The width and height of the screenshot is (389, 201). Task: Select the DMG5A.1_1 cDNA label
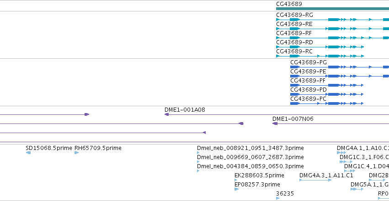(370, 185)
